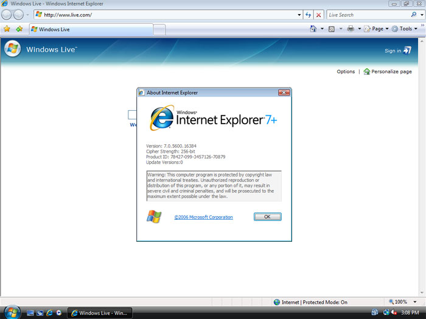
Task: Expand the Home button dropdown arrow
Action: click(x=322, y=29)
